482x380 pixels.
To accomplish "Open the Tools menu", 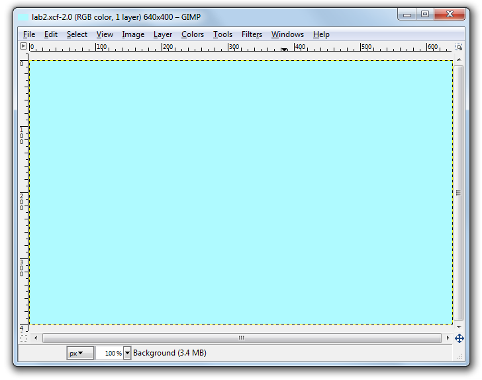I will tap(222, 34).
